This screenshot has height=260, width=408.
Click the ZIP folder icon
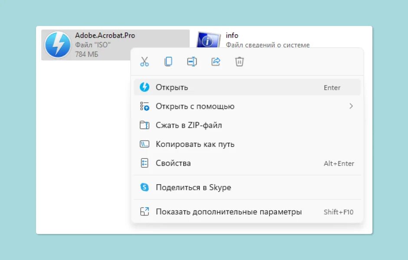[x=145, y=125]
